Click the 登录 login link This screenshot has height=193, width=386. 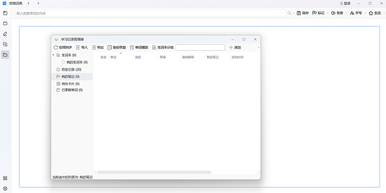click(x=345, y=3)
